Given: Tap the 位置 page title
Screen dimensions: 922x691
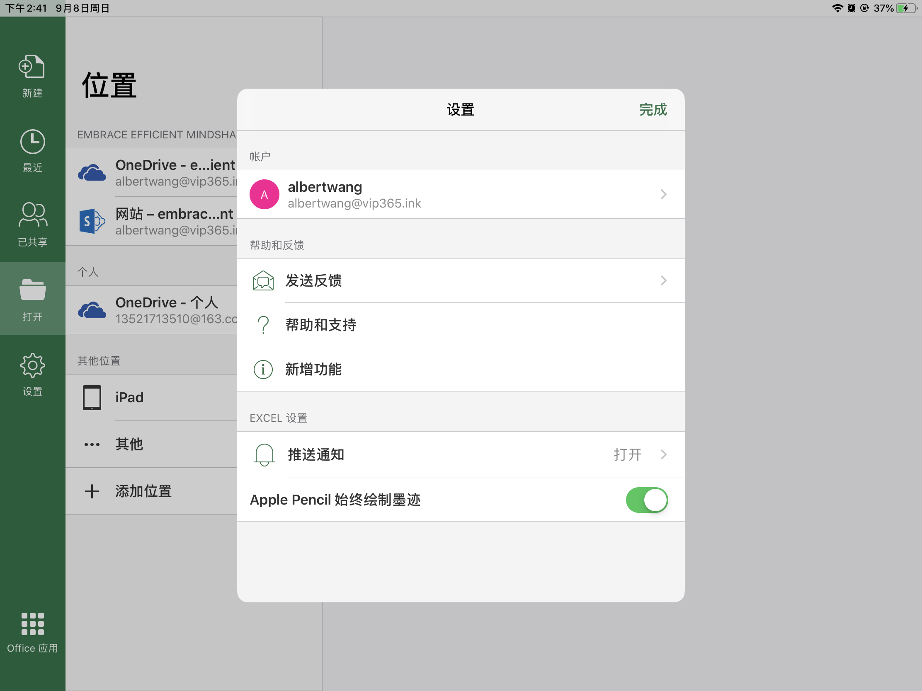Looking at the screenshot, I should [109, 85].
